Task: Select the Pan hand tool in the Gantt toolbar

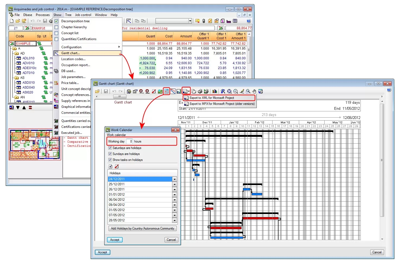Action: pyautogui.click(x=254, y=91)
